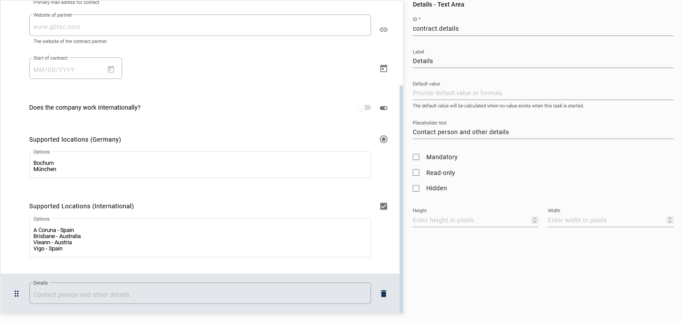Enable the Mandatory checkbox
The height and width of the screenshot is (321, 681).
(x=416, y=157)
